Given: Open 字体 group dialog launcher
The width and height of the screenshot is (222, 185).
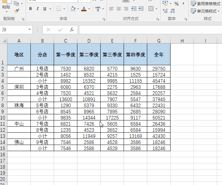Looking at the screenshot, I should [x=104, y=19].
